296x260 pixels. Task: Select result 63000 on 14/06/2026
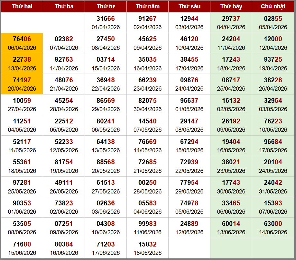pyautogui.click(x=273, y=228)
